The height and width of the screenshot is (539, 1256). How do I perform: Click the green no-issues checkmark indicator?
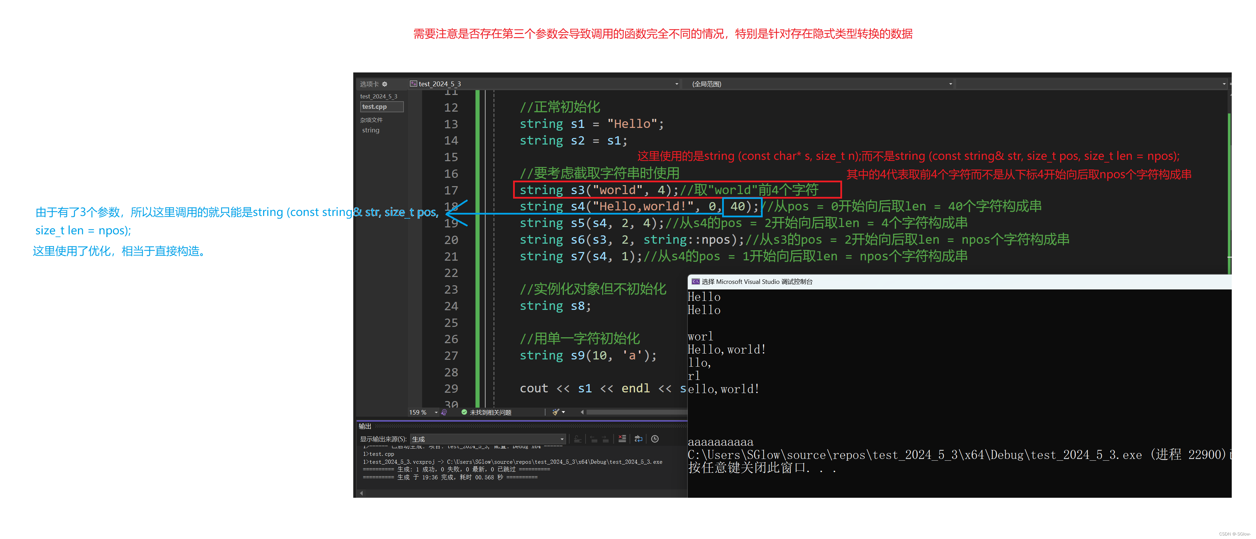[x=464, y=412]
